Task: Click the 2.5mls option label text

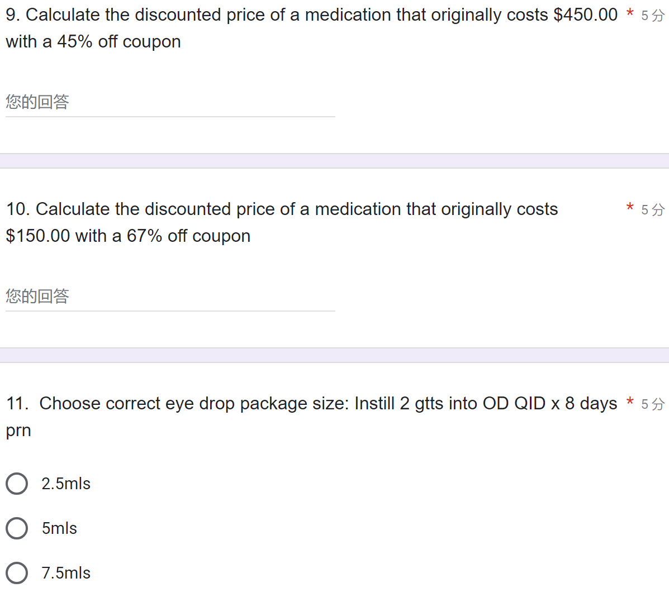Action: [x=66, y=484]
